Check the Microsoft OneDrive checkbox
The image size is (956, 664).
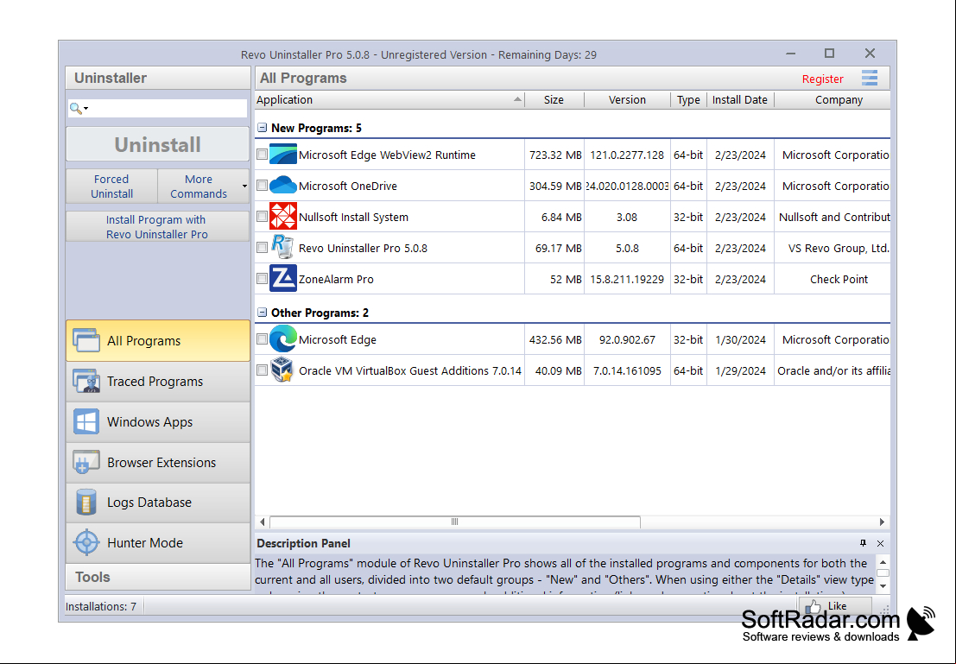[263, 186]
